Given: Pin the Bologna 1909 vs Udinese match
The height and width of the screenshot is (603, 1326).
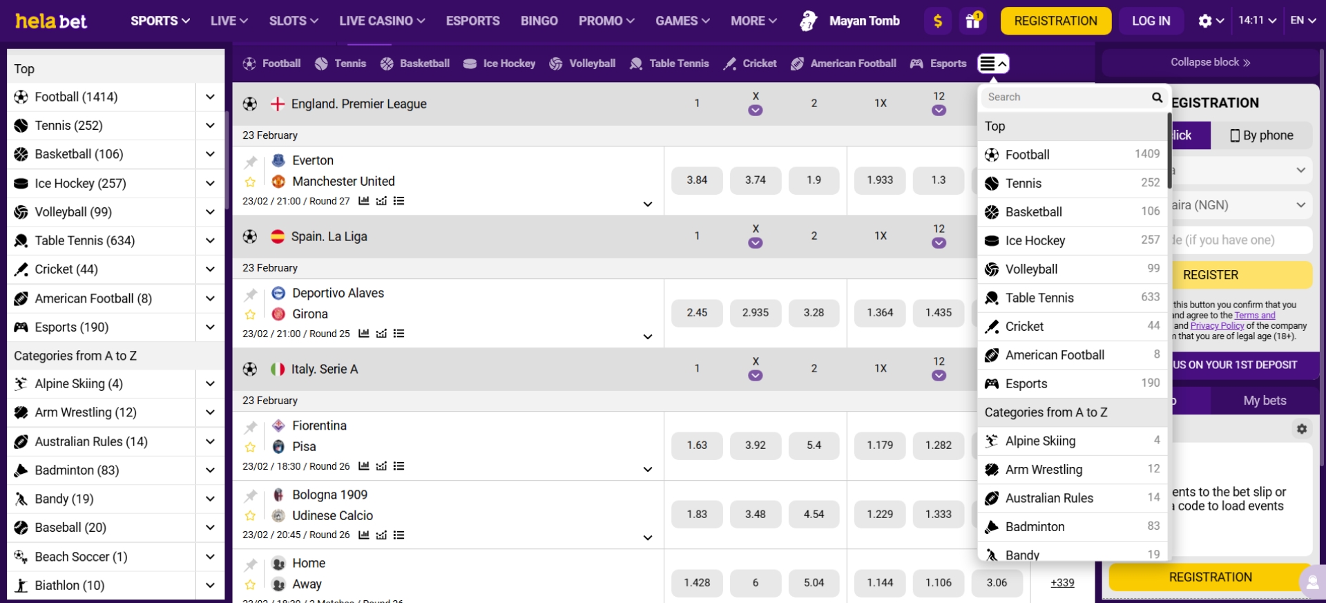Looking at the screenshot, I should tap(251, 495).
